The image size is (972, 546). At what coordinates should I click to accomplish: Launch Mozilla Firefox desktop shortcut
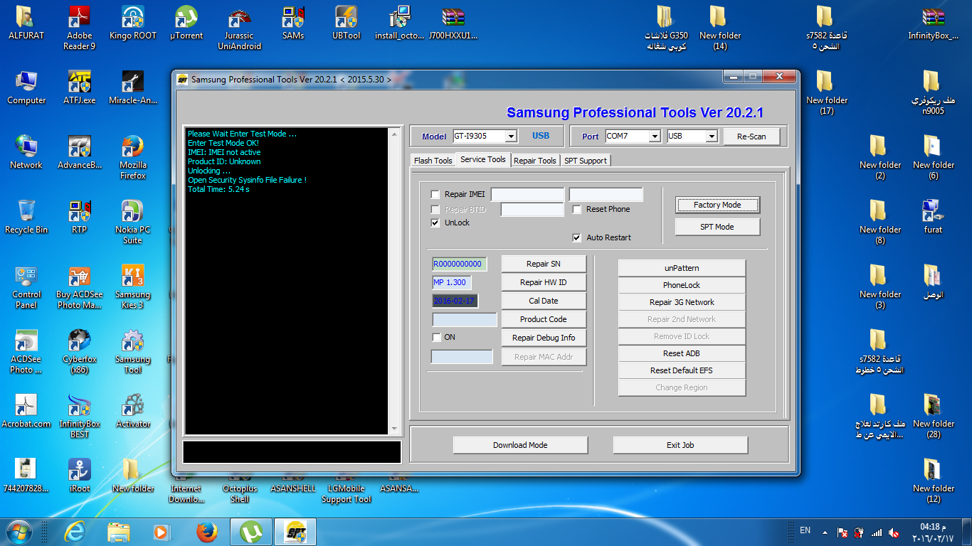pos(132,156)
